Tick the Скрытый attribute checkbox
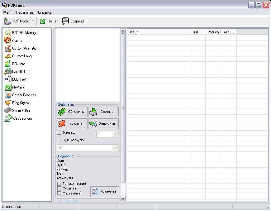 pyautogui.click(x=59, y=188)
